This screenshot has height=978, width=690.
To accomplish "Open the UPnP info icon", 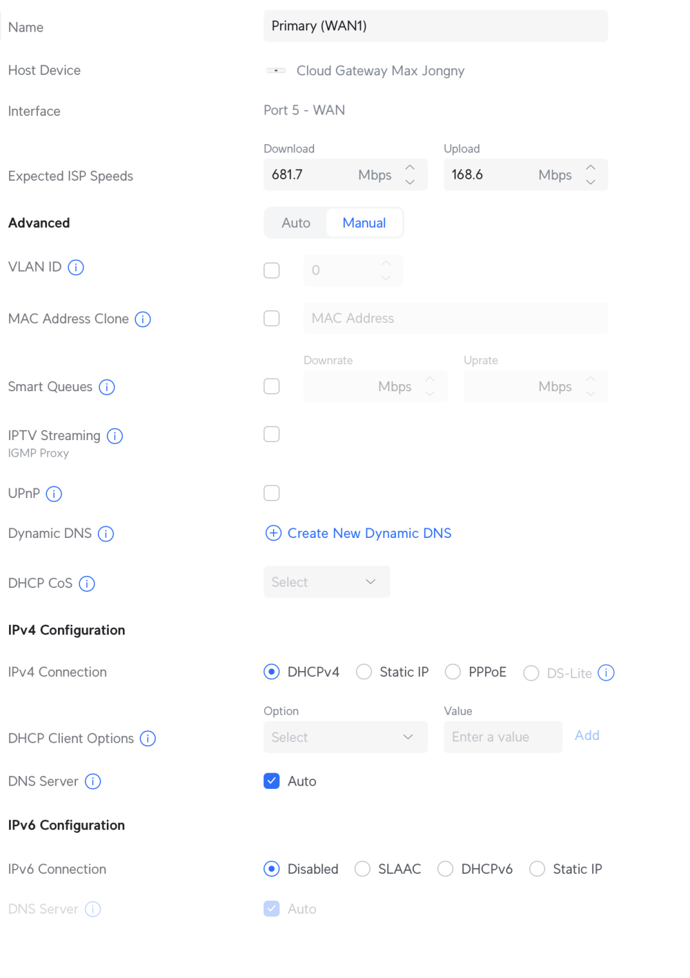I will pyautogui.click(x=54, y=494).
